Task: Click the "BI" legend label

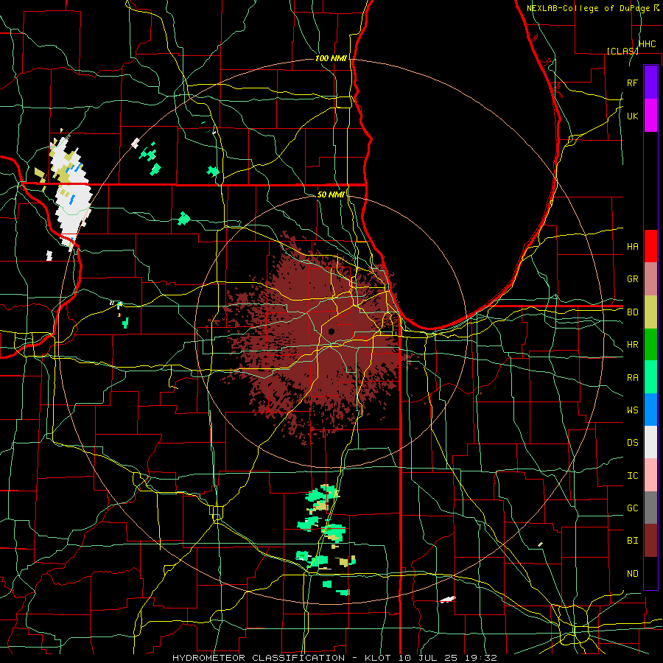Action: [632, 541]
